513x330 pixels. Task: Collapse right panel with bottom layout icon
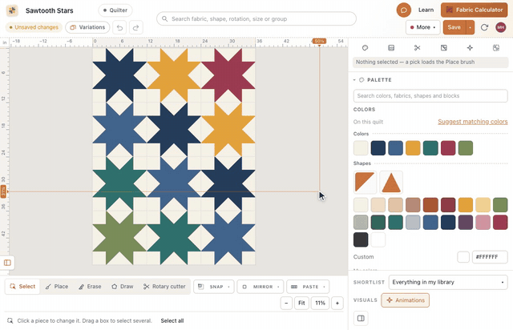click(x=361, y=318)
